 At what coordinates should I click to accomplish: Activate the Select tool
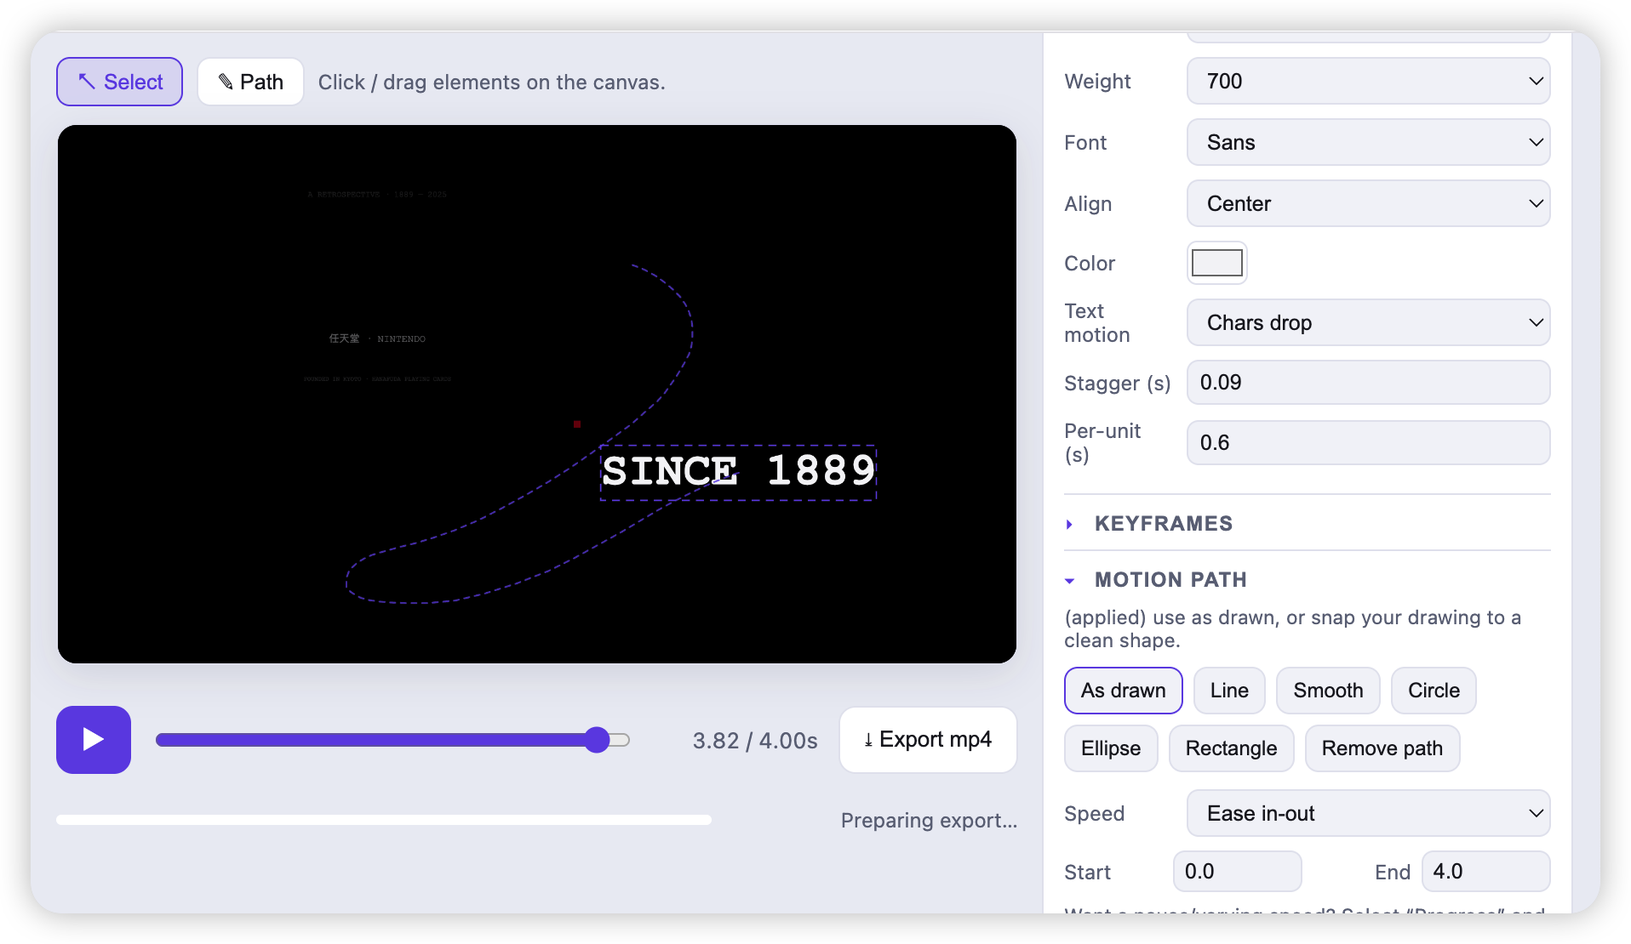pyautogui.click(x=119, y=82)
